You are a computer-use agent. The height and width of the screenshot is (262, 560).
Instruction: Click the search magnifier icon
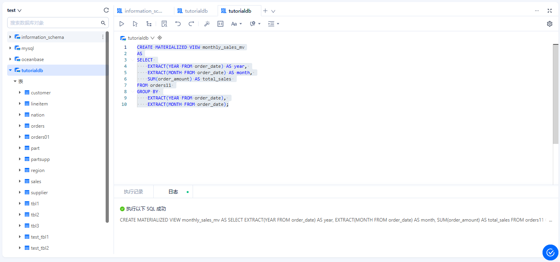pyautogui.click(x=103, y=23)
